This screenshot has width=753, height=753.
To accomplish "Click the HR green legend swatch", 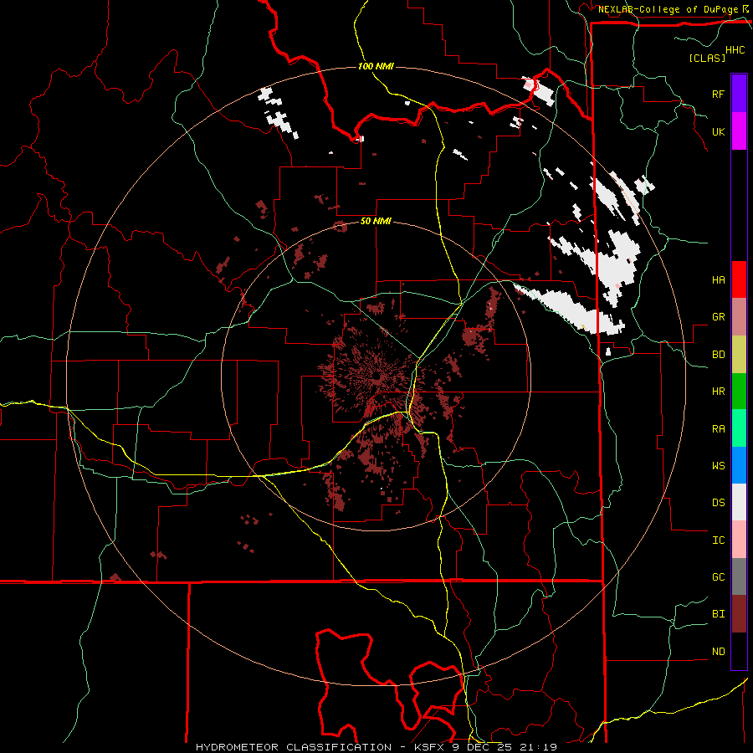I will coord(739,392).
